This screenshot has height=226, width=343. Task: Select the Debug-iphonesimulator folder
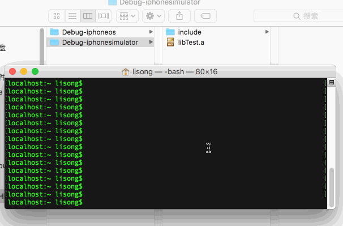click(x=100, y=42)
